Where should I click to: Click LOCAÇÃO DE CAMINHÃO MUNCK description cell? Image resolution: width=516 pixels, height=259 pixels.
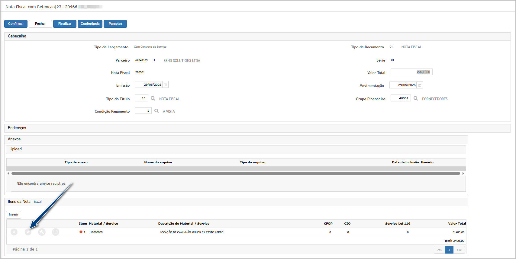(192, 232)
